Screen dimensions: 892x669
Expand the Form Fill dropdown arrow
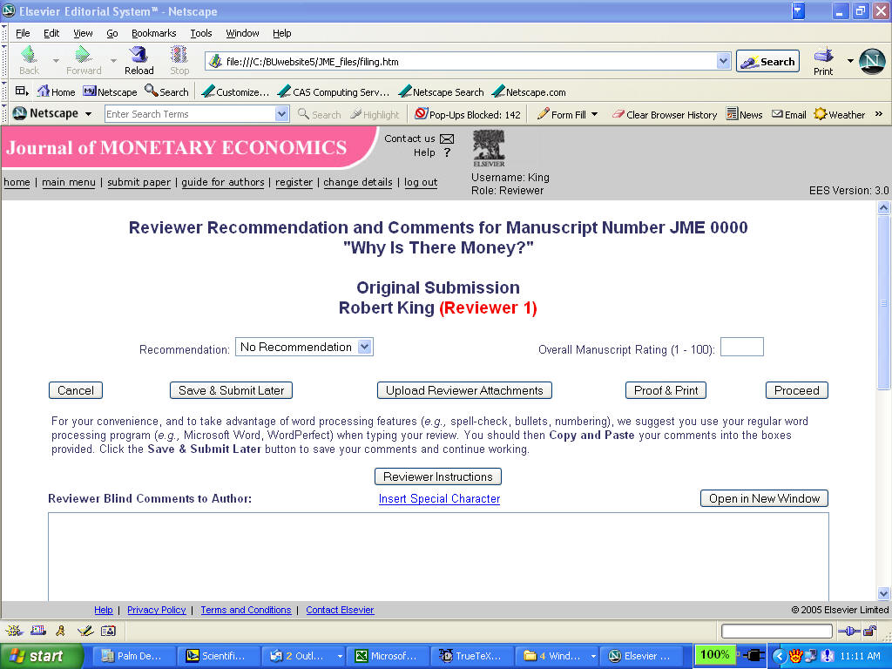point(594,114)
